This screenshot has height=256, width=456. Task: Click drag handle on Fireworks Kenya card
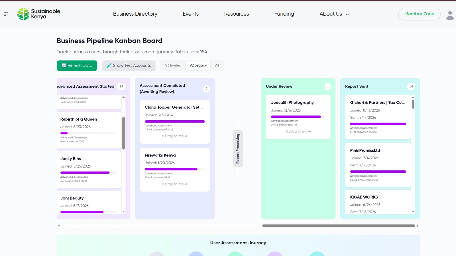[163, 184]
